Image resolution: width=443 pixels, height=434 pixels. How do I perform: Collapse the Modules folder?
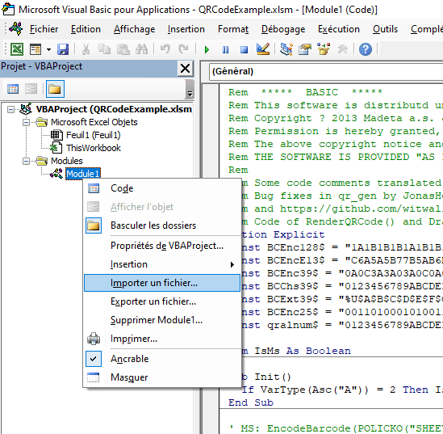(x=26, y=162)
